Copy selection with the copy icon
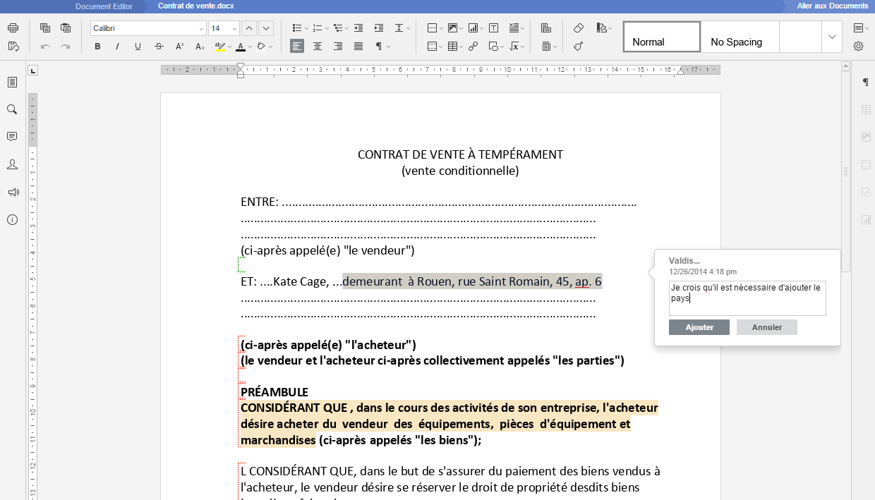 [45, 28]
